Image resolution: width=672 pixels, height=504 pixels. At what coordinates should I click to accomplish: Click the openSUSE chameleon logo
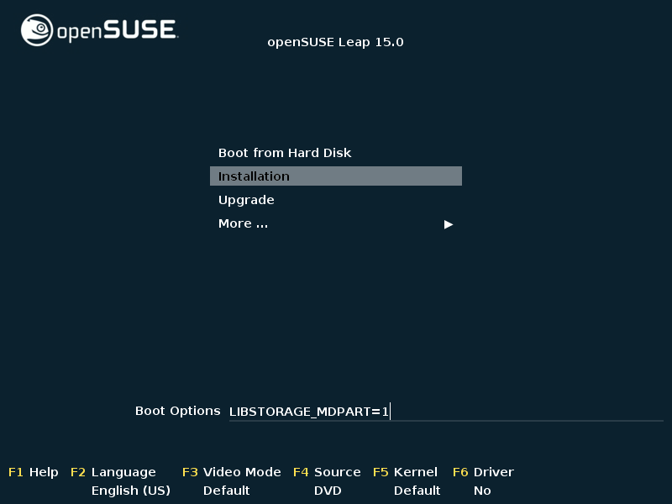click(x=37, y=30)
